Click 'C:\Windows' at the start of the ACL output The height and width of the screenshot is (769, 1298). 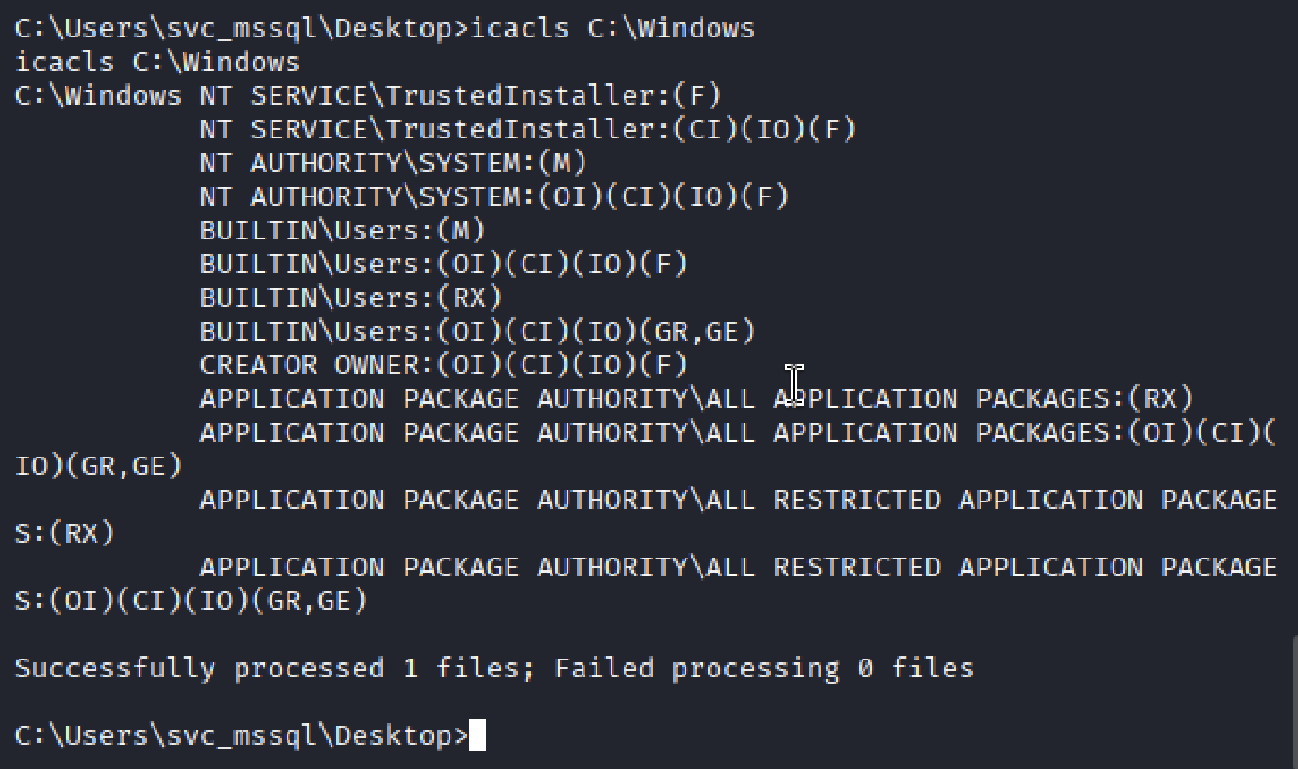98,95
